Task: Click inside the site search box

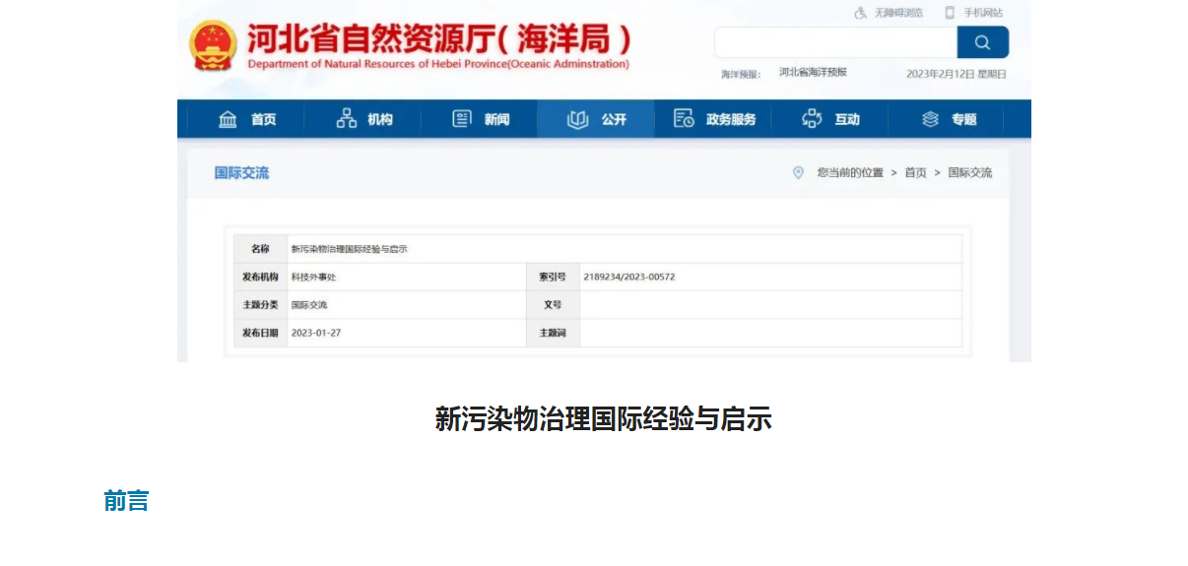Action: 835,42
